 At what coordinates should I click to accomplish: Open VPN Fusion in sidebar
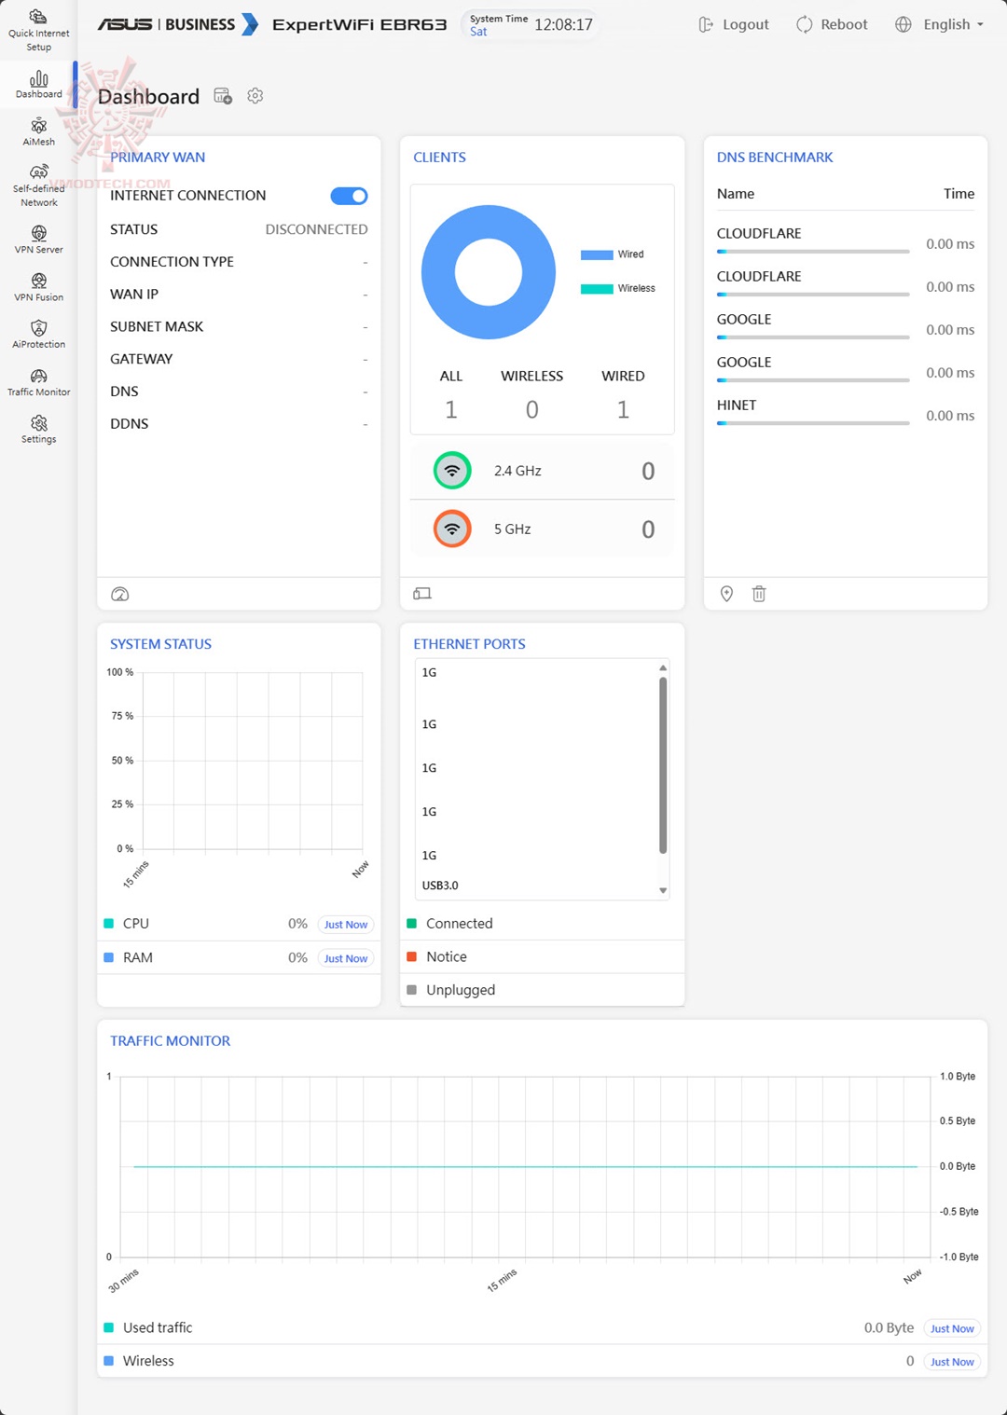click(x=38, y=287)
